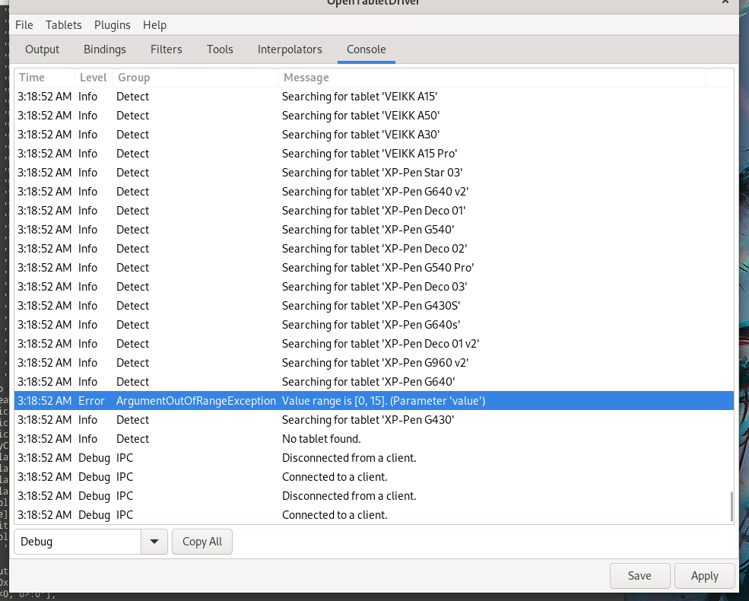Apply the current settings
The image size is (749, 601).
pyautogui.click(x=704, y=576)
